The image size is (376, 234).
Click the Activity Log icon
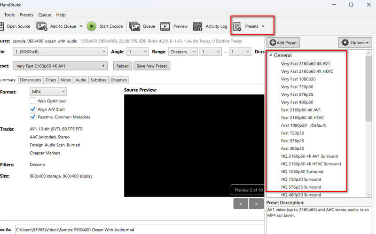coord(197,26)
